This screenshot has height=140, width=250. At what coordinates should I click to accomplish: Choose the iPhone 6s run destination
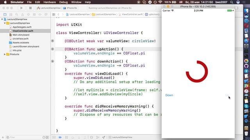click(70, 8)
